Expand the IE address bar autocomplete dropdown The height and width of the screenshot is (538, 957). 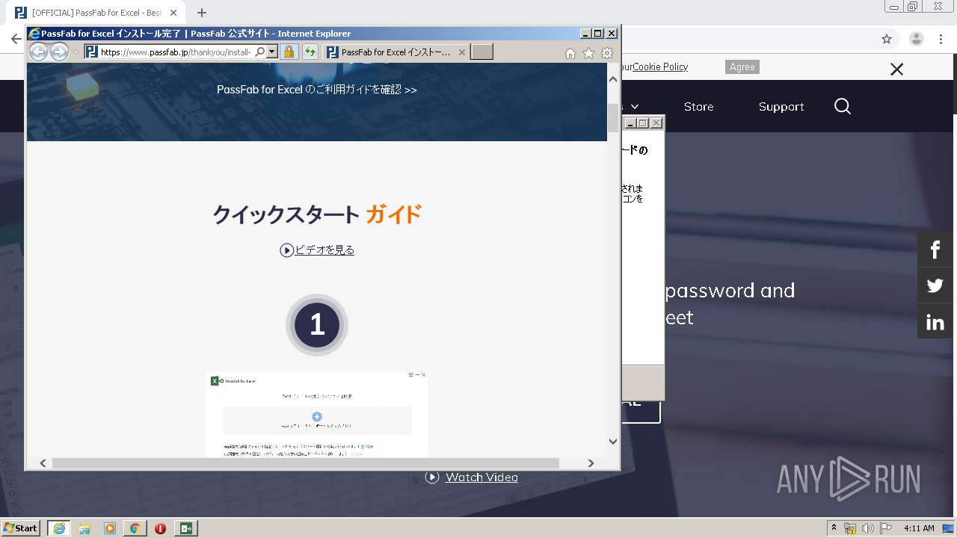(x=272, y=52)
